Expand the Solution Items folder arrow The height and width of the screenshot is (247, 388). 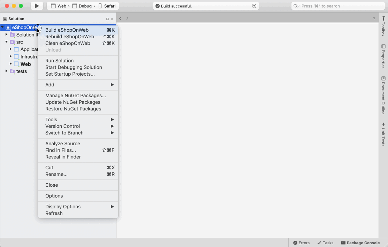point(6,34)
